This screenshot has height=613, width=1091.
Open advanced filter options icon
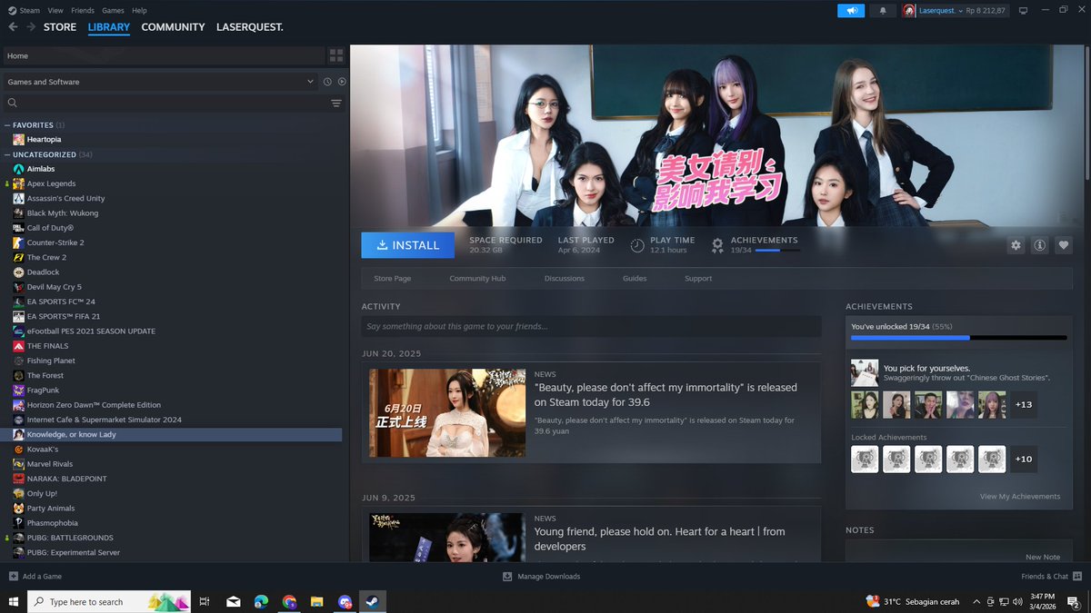click(x=336, y=104)
